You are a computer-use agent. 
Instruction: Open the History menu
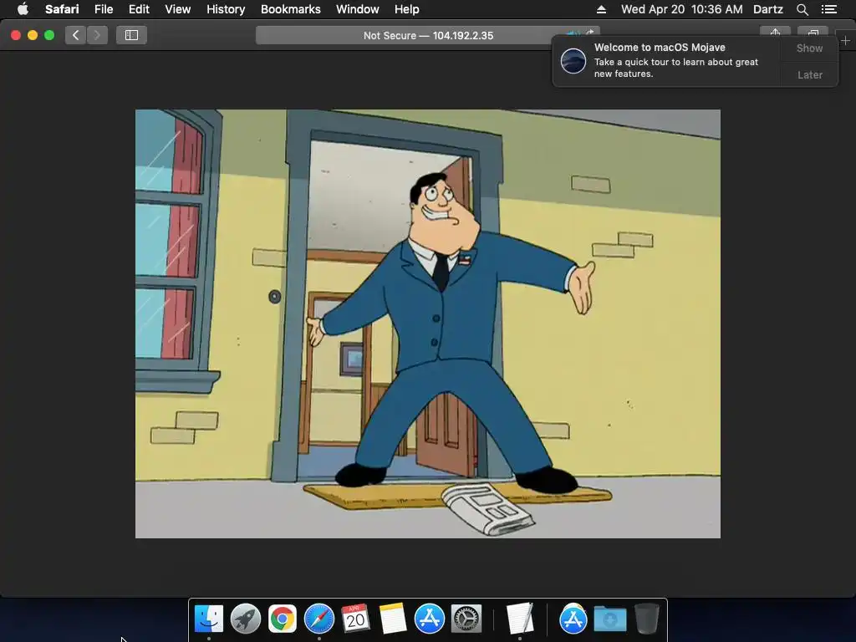point(226,9)
